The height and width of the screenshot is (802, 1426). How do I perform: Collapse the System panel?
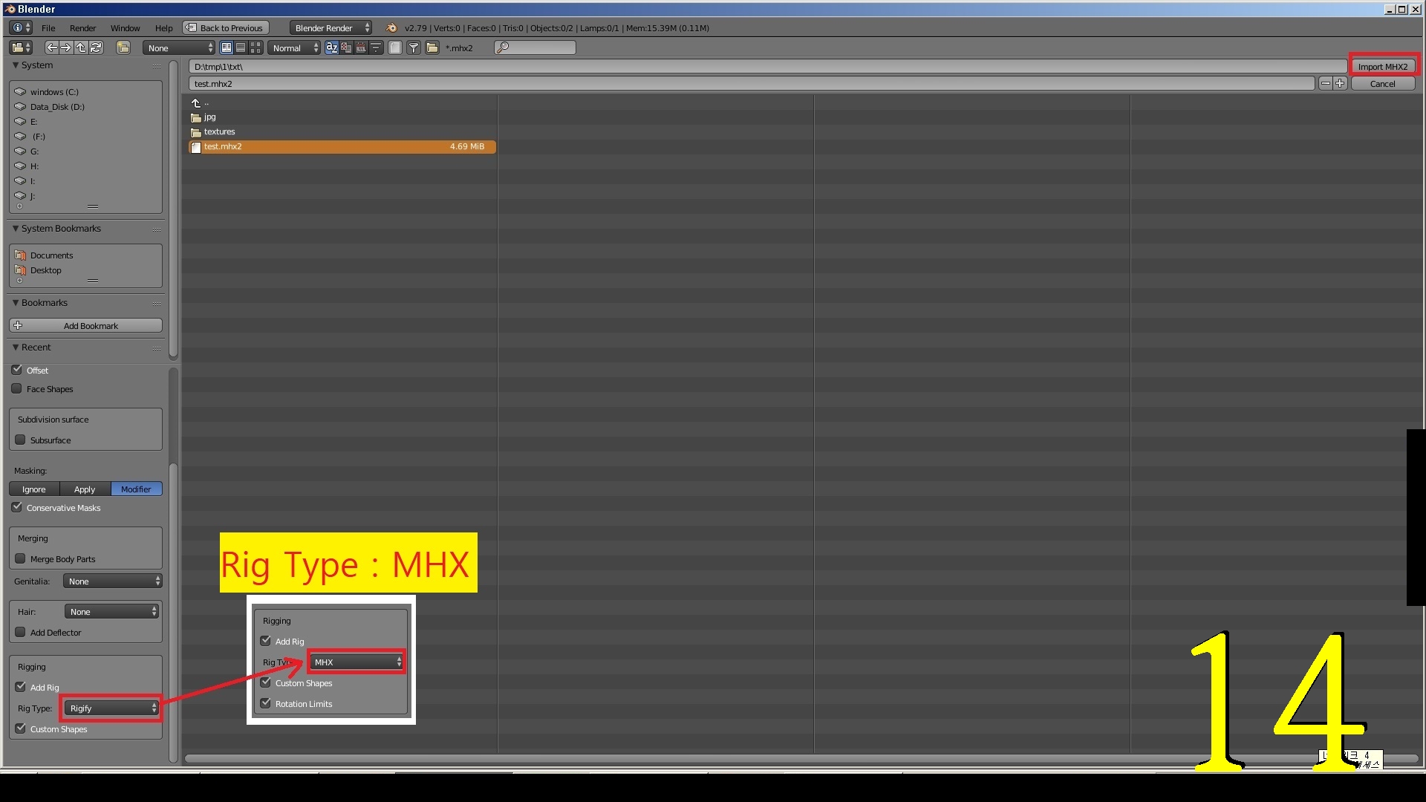[16, 65]
